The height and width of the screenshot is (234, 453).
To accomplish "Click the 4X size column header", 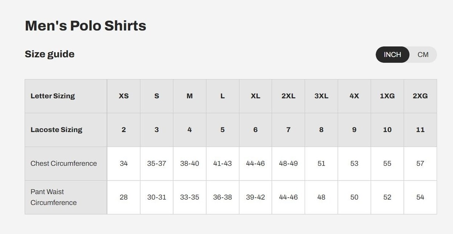I will [x=354, y=96].
